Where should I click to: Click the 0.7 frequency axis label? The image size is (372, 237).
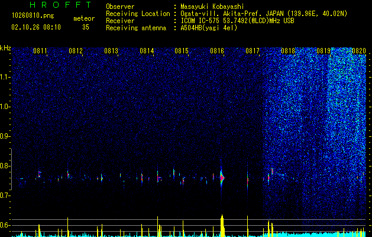5,196
